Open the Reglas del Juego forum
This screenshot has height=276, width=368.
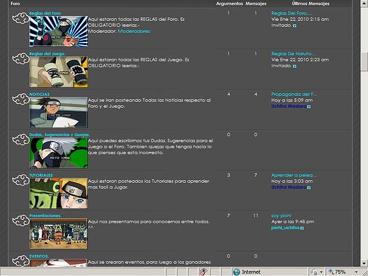pos(48,54)
